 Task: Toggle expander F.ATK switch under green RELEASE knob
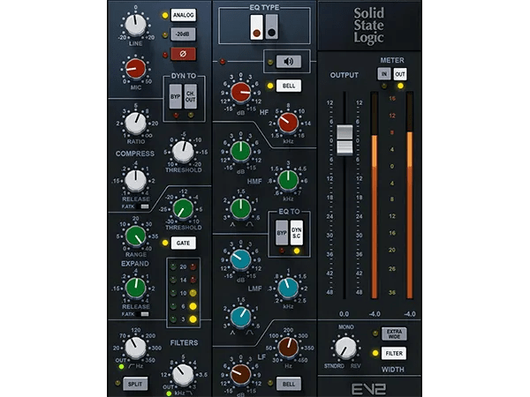[x=145, y=314]
